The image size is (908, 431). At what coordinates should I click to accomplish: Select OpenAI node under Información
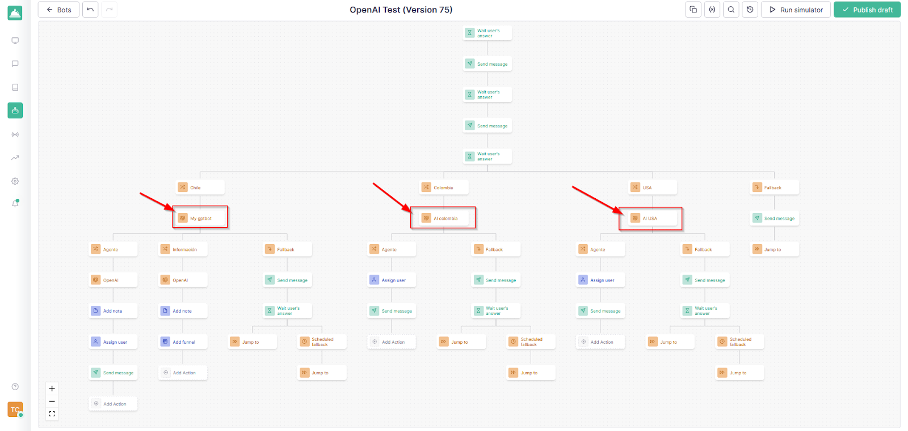pyautogui.click(x=183, y=280)
